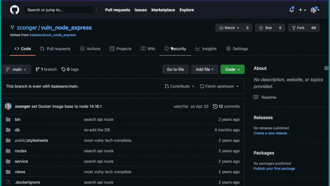Open the Insights tab
330x186 pixels.
pos(206,49)
